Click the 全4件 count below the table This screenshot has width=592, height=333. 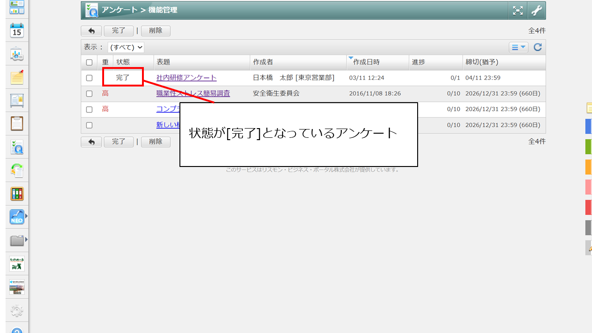point(537,142)
